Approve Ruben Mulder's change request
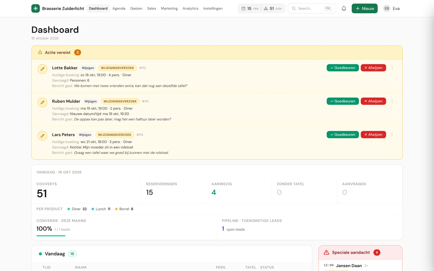This screenshot has height=271, width=434. 343,101
